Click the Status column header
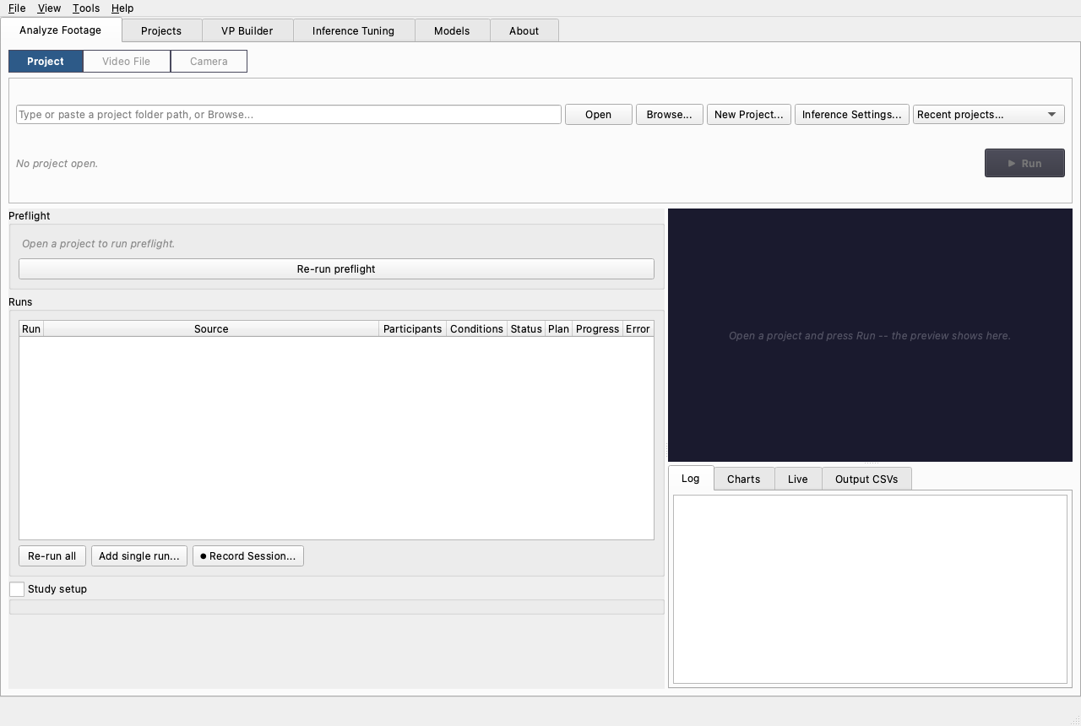Viewport: 1081px width, 726px height. (526, 329)
